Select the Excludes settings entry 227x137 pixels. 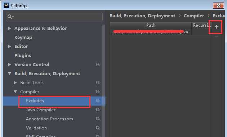35,101
